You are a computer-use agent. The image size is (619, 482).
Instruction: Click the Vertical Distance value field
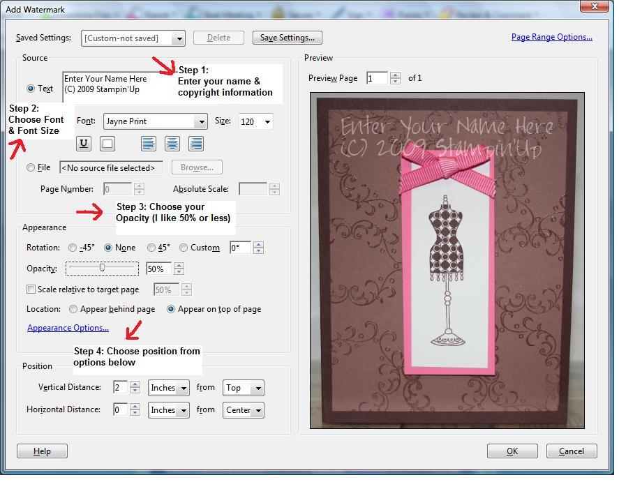[120, 388]
